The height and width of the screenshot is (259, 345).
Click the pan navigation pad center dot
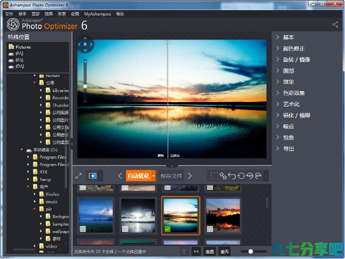pos(85,44)
